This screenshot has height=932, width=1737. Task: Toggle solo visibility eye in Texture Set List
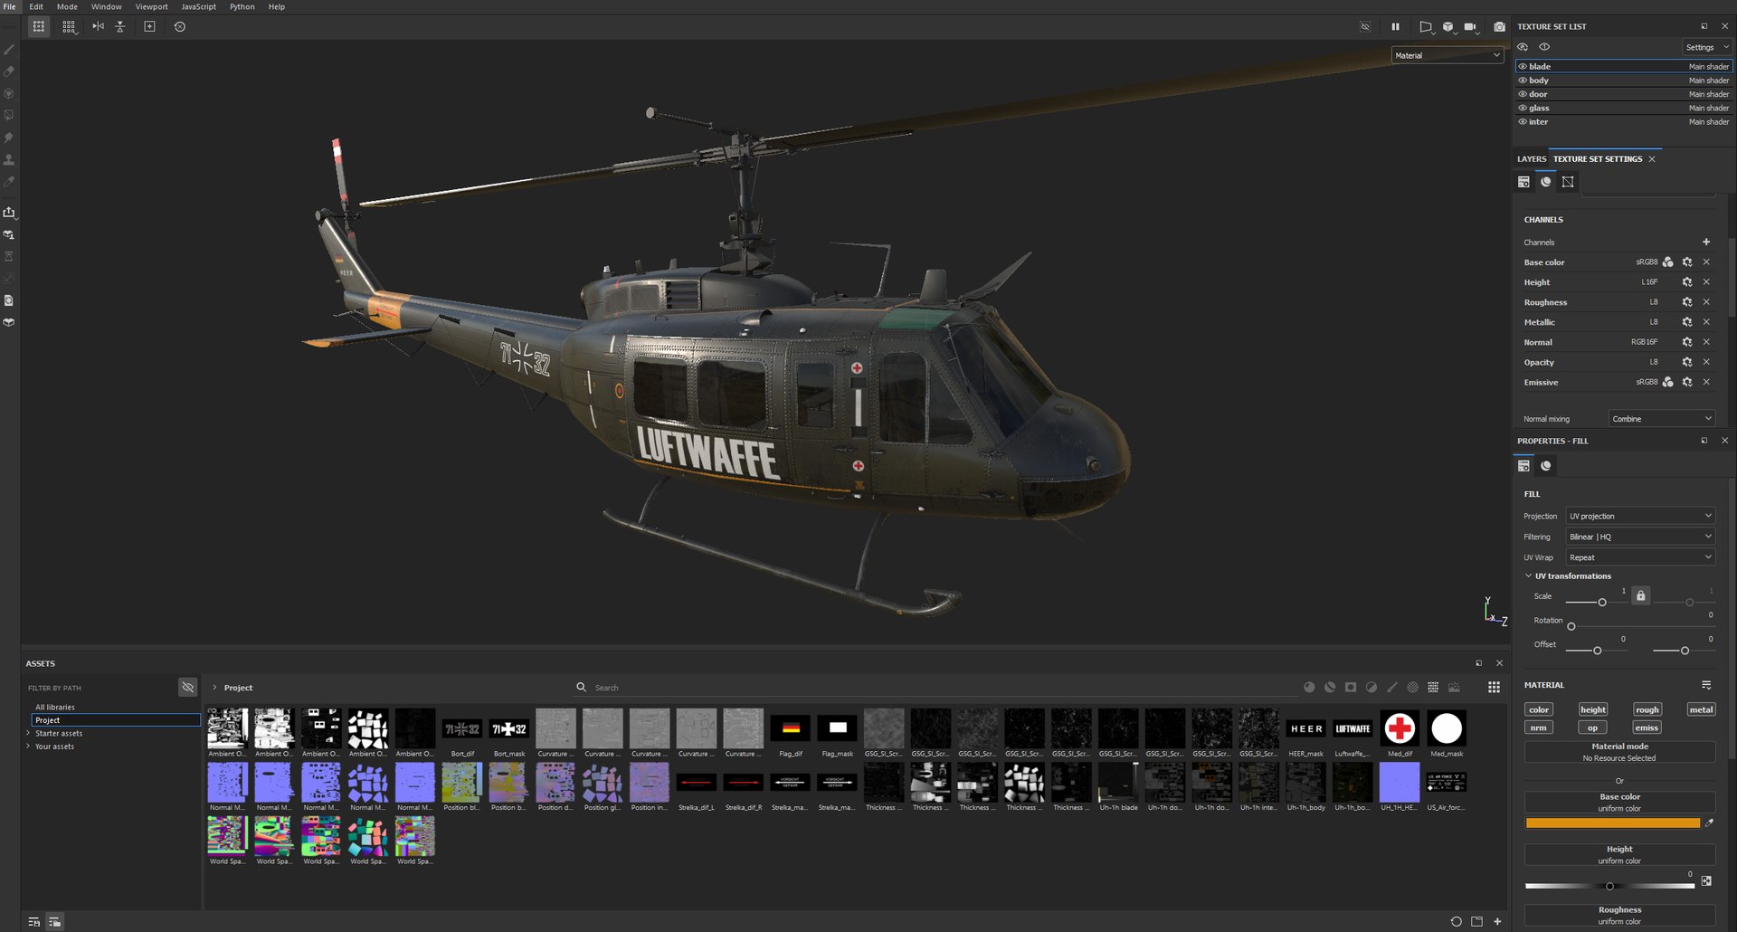[1544, 47]
